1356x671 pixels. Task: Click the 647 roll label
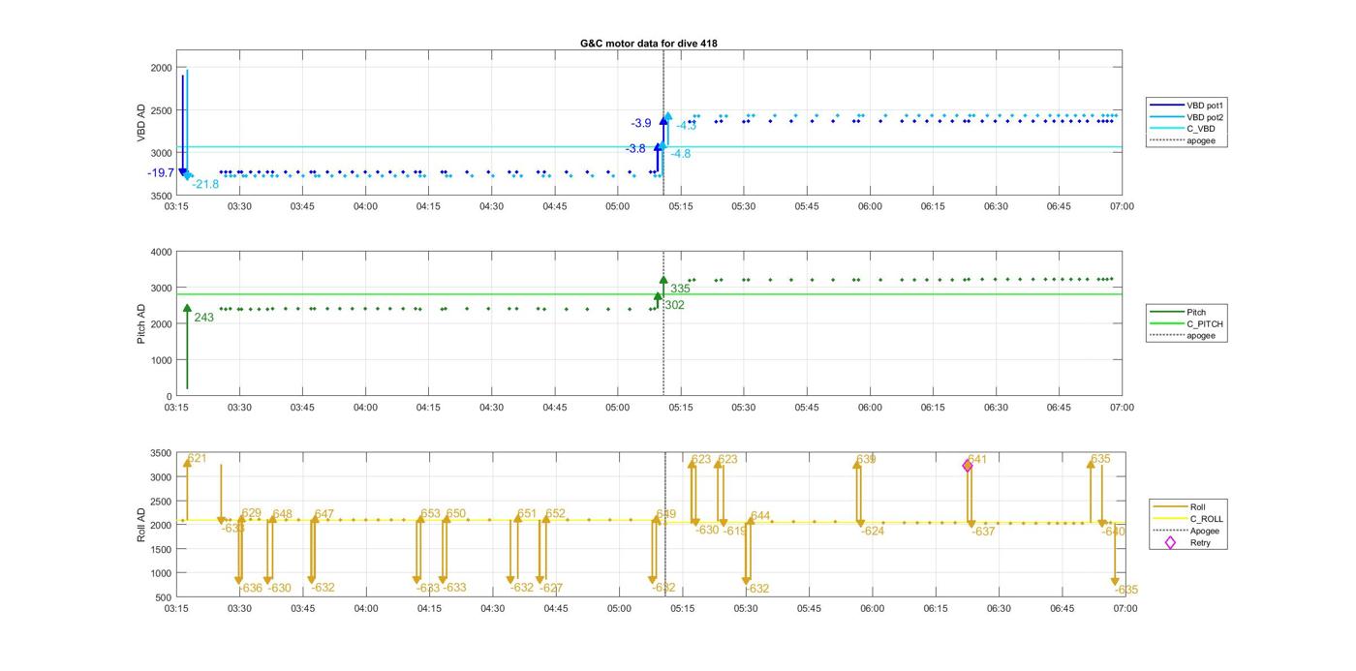coord(324,514)
